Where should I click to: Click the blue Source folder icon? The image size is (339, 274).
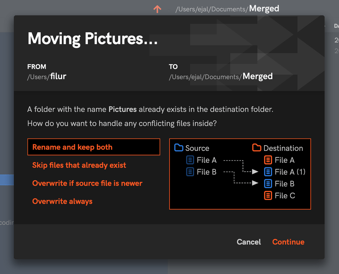179,148
